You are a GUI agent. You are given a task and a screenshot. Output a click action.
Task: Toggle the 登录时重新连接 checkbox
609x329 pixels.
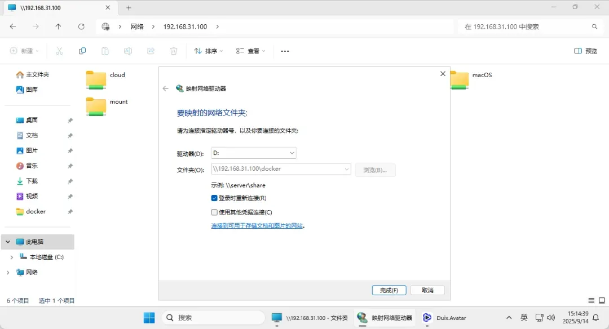[x=214, y=198]
